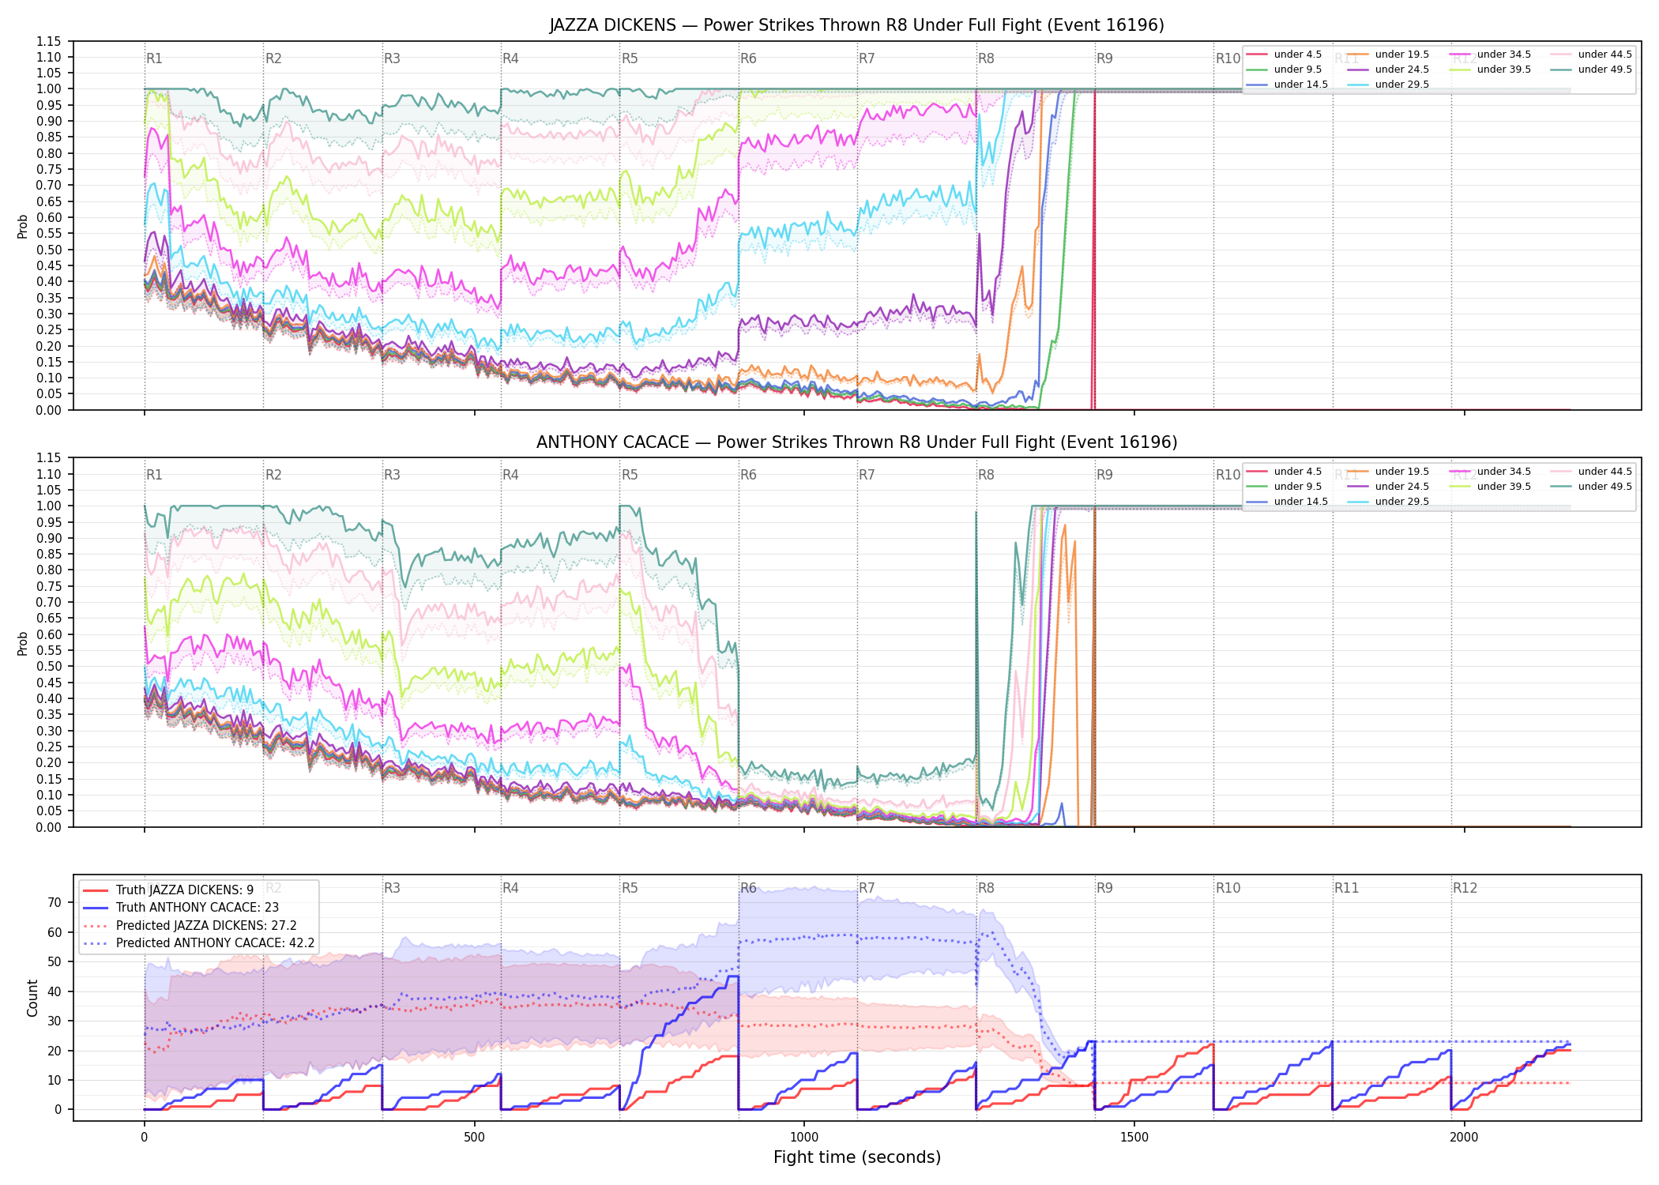Click the R5 round marker in Cacace chart

[x=630, y=475]
